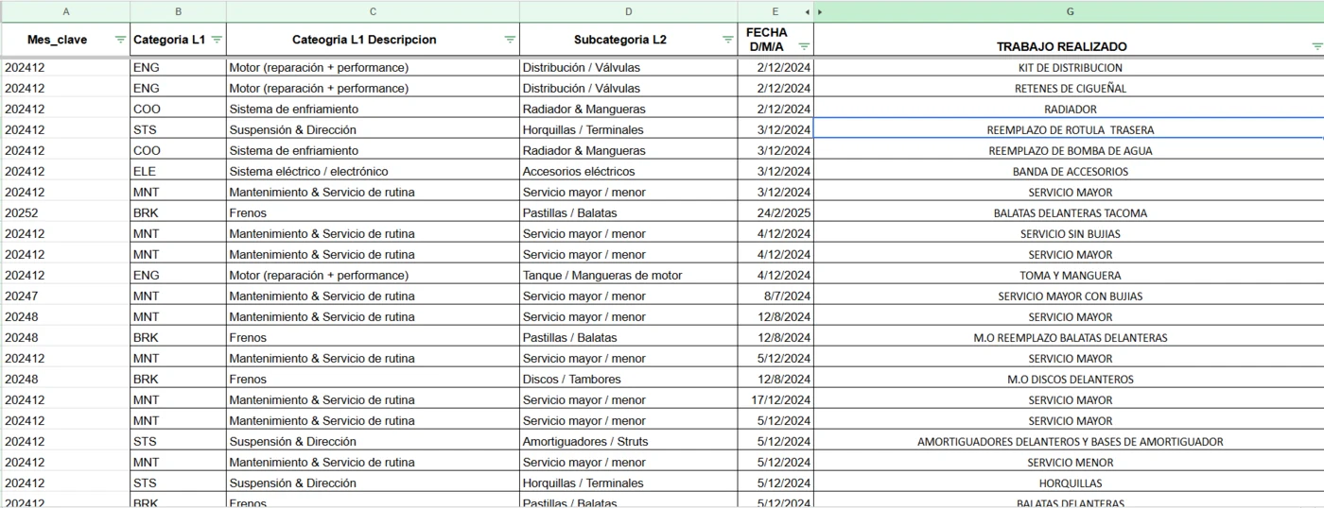Open filter on Cateogria L1 Descripcion header
This screenshot has width=1324, height=508.
[510, 40]
